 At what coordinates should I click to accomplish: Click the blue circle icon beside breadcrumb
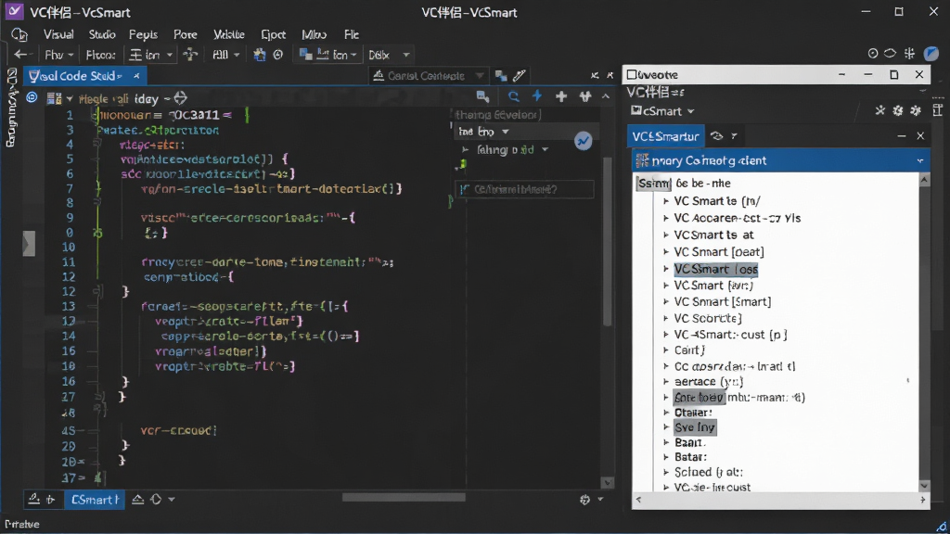click(x=32, y=97)
